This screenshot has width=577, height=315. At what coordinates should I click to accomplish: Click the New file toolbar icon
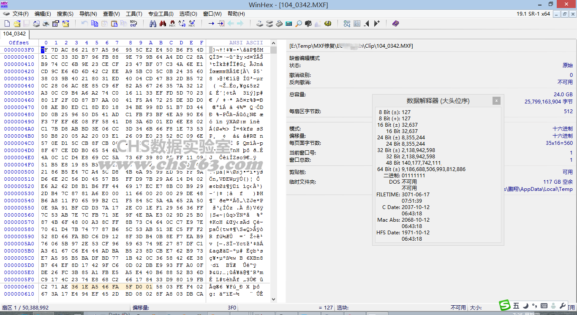[x=7, y=24]
